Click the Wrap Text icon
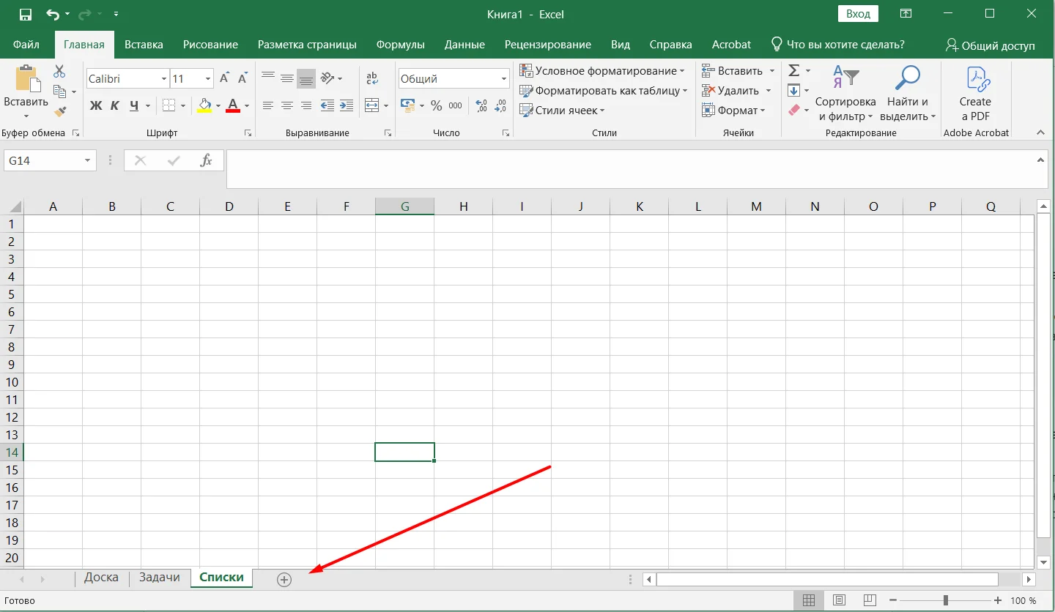The width and height of the screenshot is (1055, 612). (372, 78)
